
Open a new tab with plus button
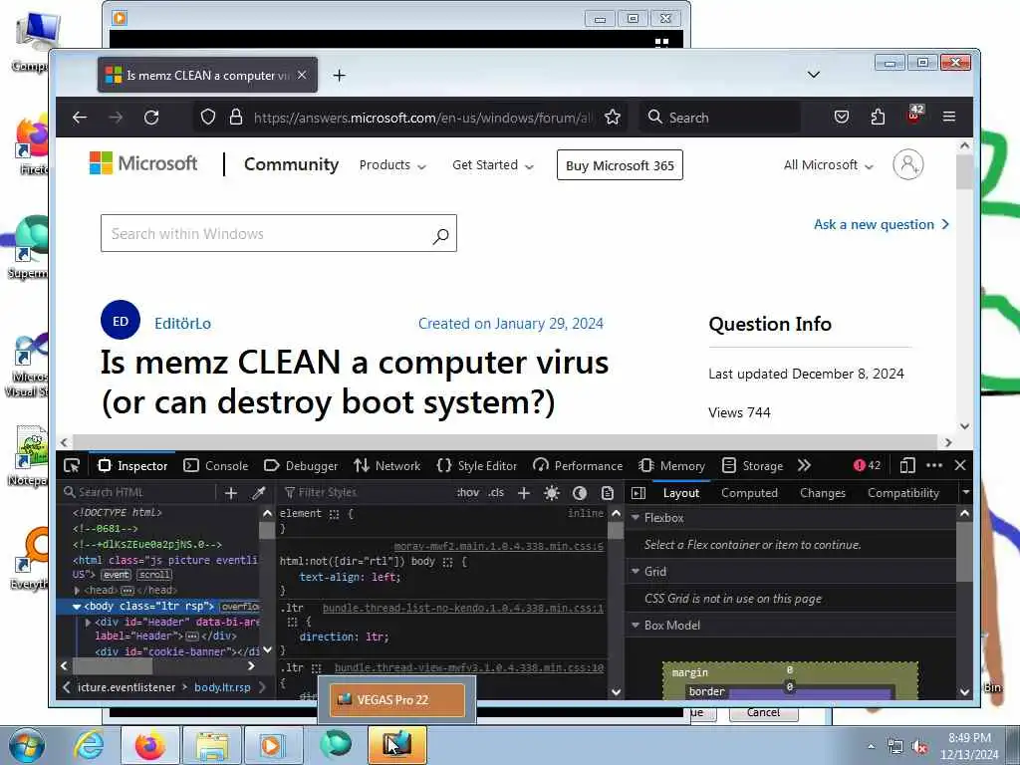339,76
